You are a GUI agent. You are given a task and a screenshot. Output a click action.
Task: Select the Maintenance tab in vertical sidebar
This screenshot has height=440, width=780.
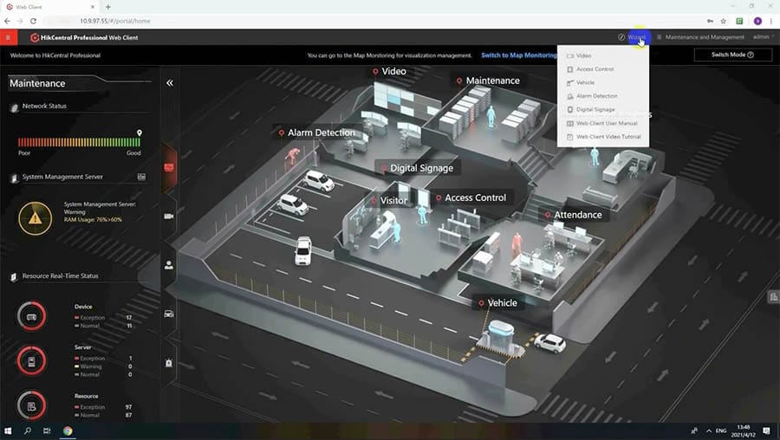(x=169, y=166)
